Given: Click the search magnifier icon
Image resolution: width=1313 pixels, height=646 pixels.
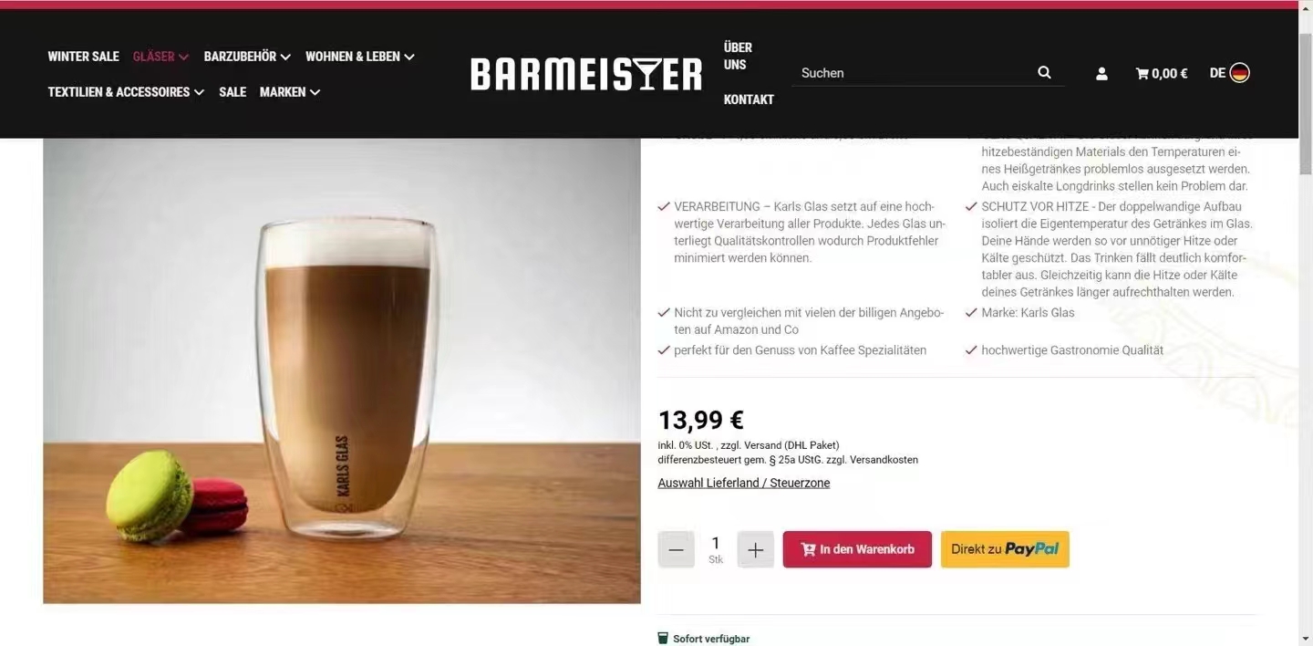Looking at the screenshot, I should tap(1044, 73).
